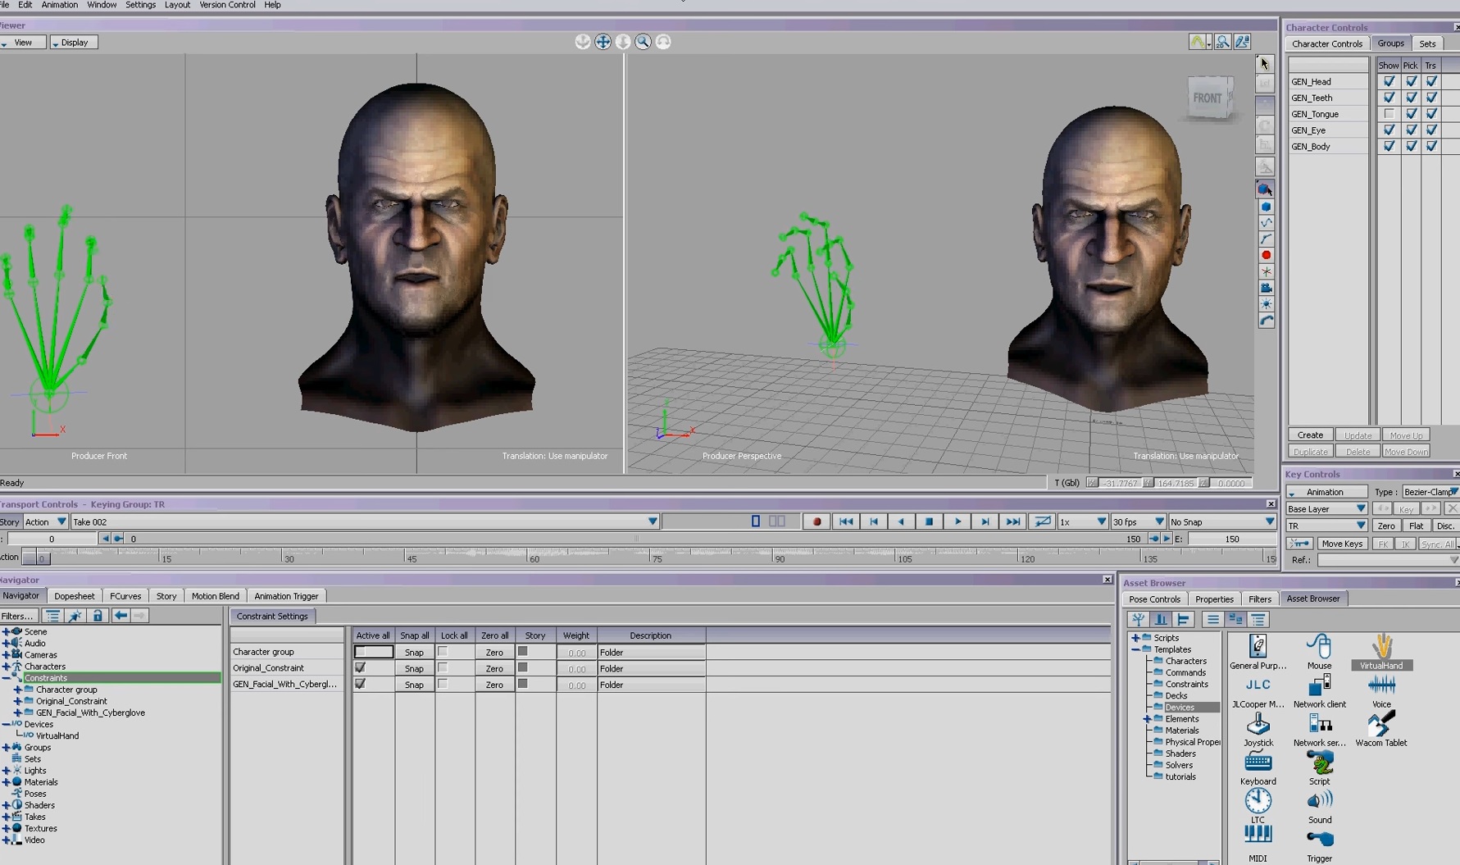Click the Move Keys button

coord(1342,544)
